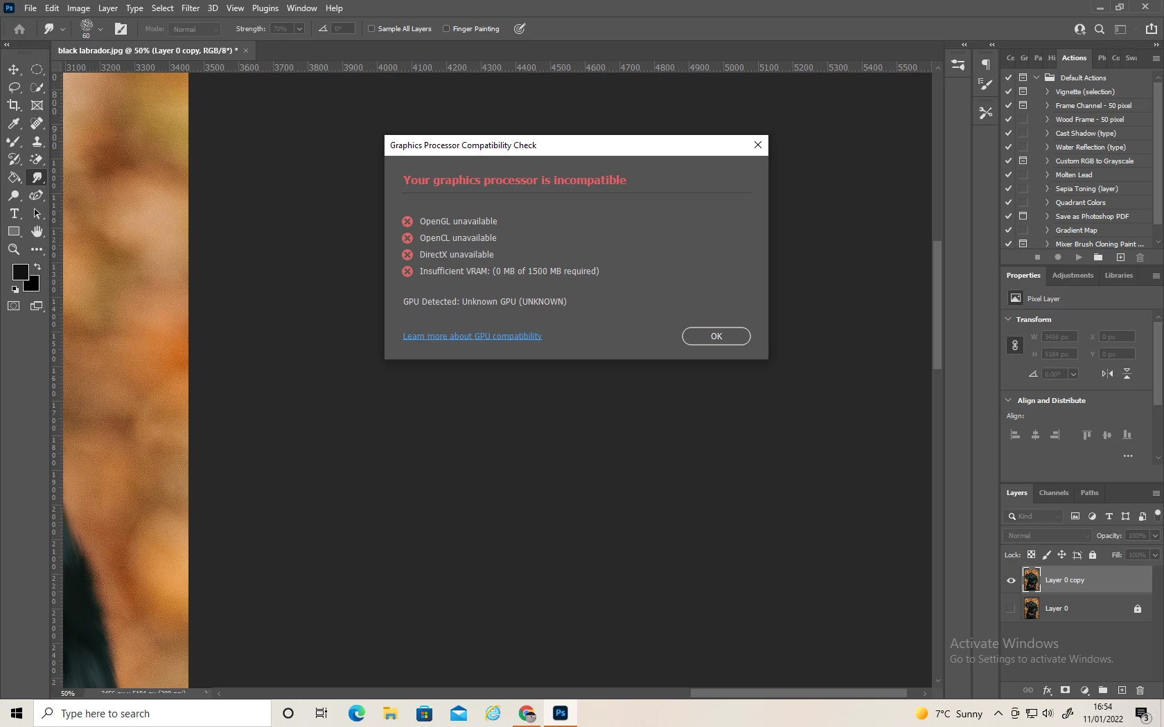The width and height of the screenshot is (1164, 727).
Task: Open the Plugins menu
Action: 265,8
